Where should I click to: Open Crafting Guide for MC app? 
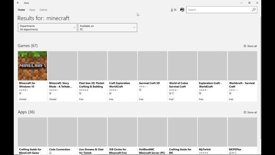coord(180,151)
